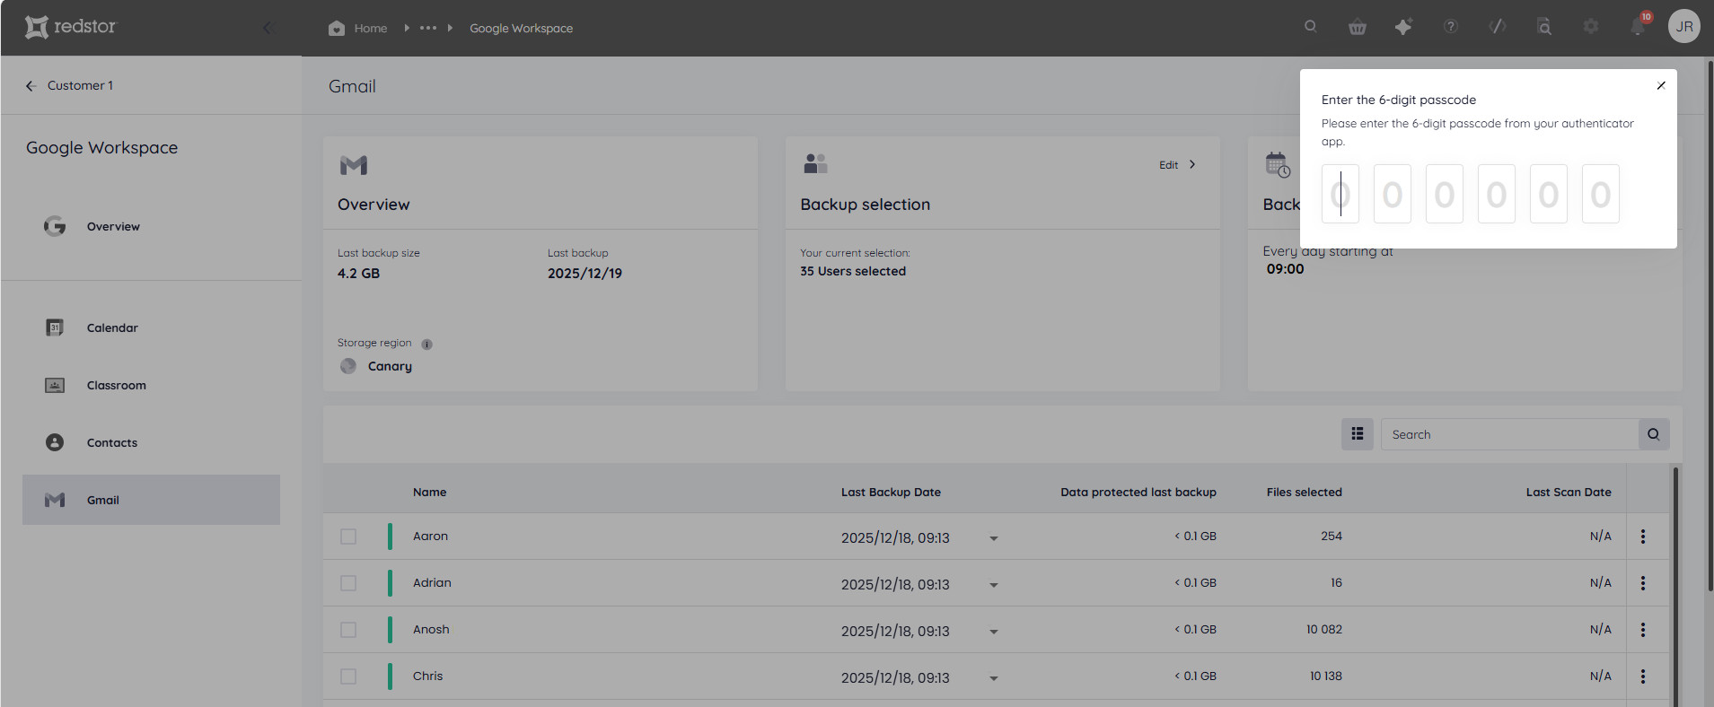Open the top bar search icon

point(1311,27)
